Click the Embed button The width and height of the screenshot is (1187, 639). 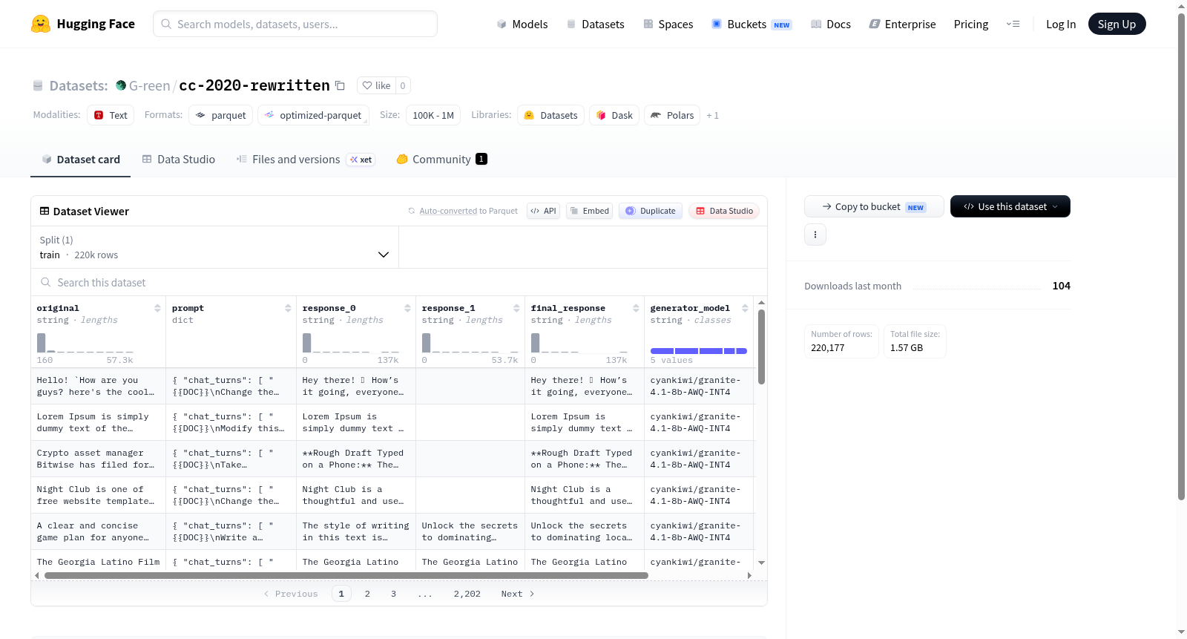pos(591,211)
